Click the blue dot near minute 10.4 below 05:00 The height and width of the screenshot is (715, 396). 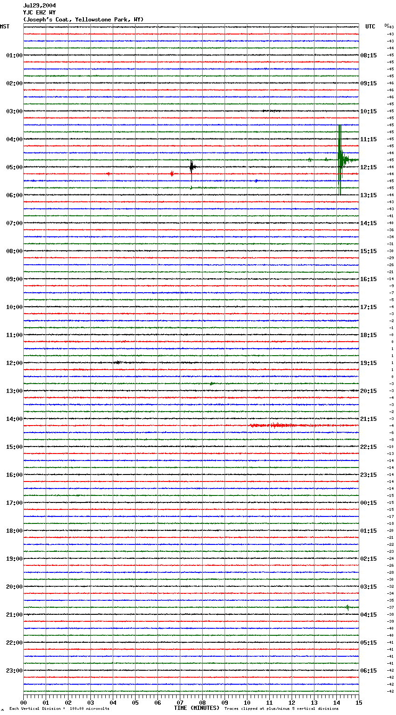pyautogui.click(x=256, y=181)
